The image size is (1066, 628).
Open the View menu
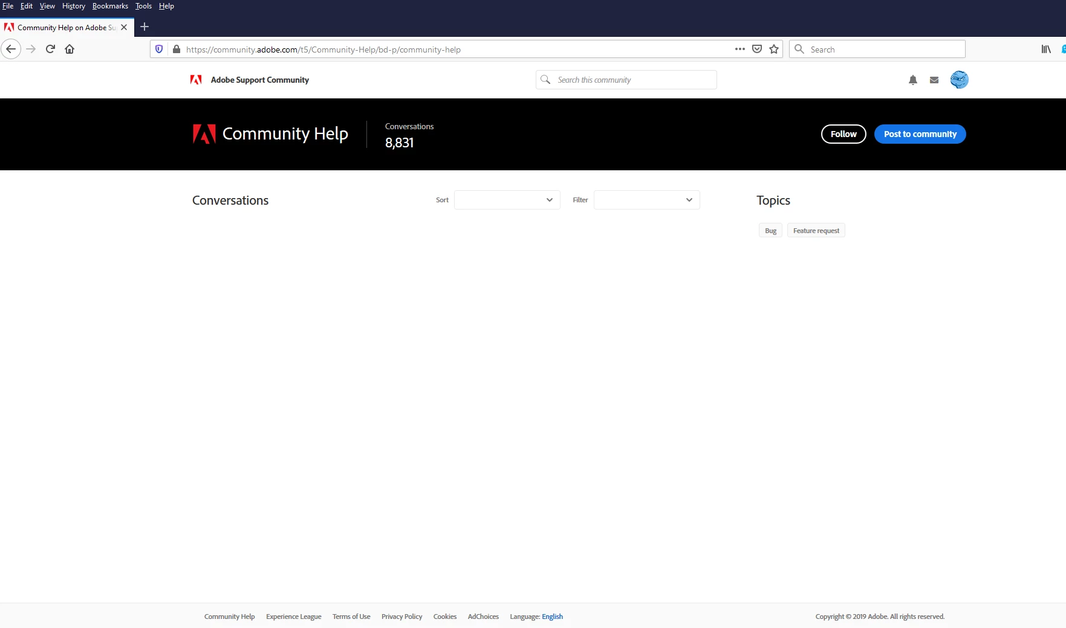(47, 6)
